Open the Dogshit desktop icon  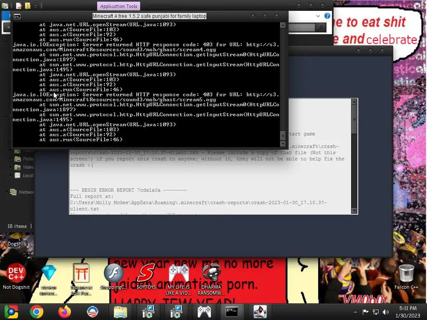pyautogui.click(x=17, y=240)
